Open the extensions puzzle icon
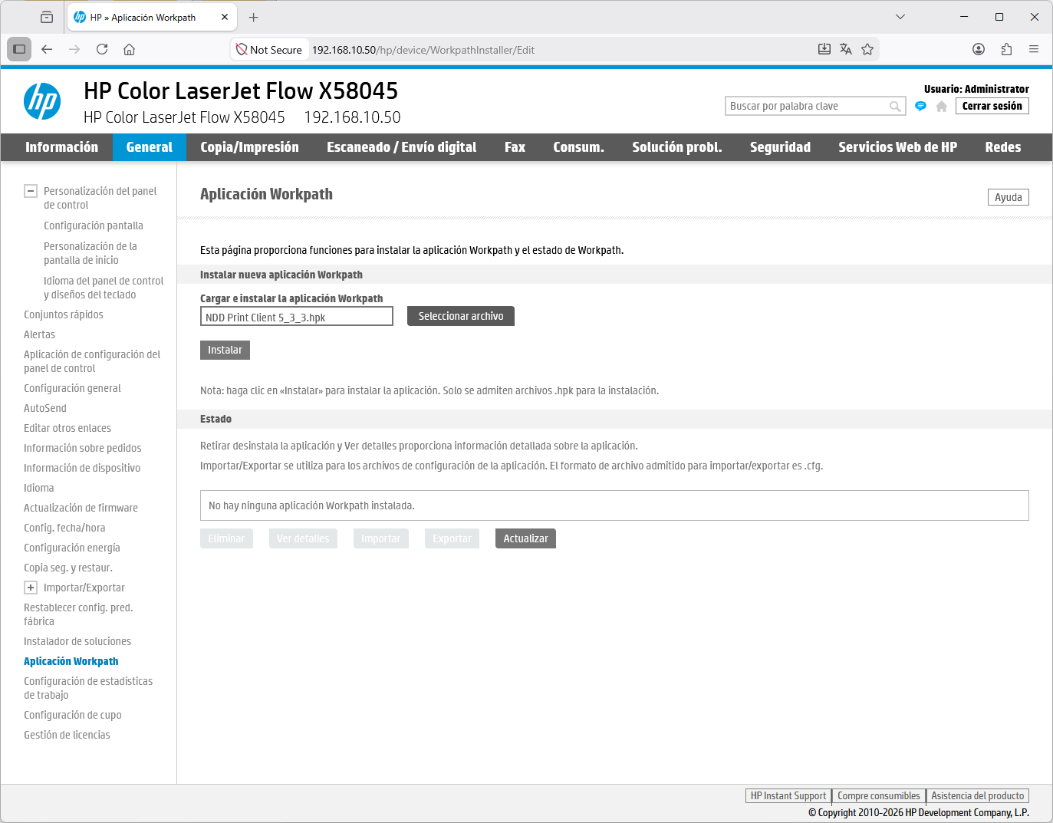This screenshot has width=1053, height=823. (x=1006, y=49)
